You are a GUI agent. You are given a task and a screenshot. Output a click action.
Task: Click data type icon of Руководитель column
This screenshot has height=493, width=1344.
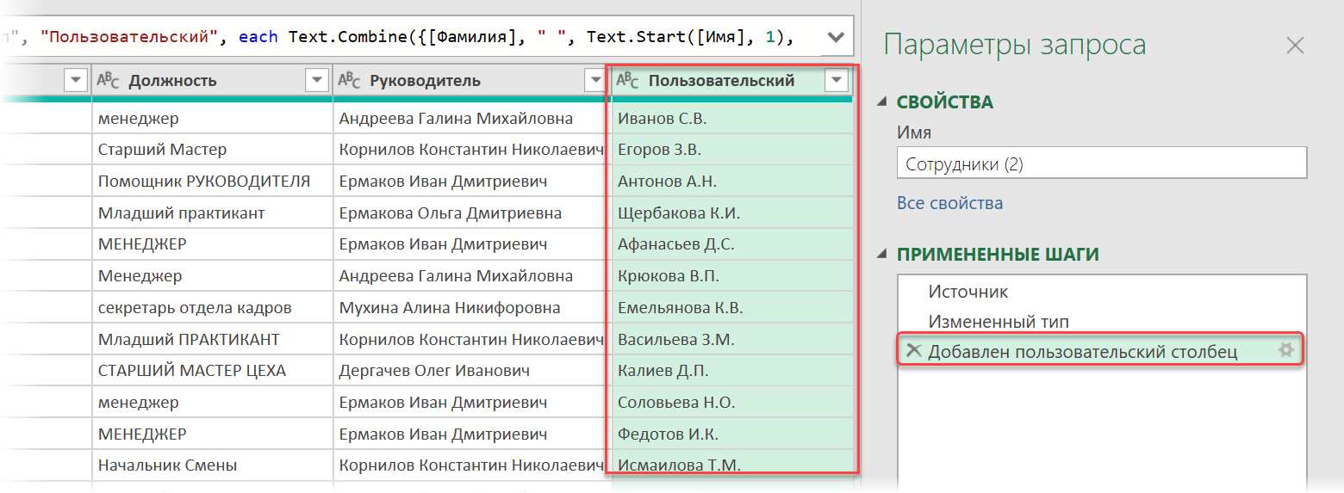point(349,80)
